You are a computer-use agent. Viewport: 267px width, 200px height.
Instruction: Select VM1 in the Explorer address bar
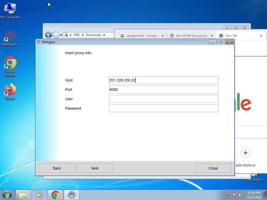76,35
